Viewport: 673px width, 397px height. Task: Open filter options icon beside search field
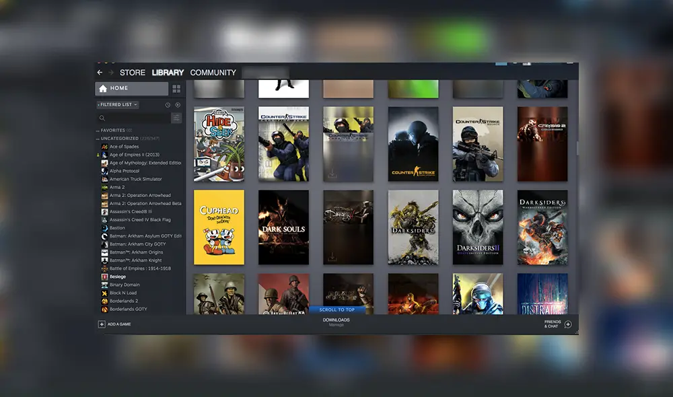(x=176, y=117)
